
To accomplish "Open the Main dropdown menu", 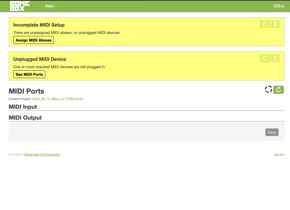I will [51, 6].
